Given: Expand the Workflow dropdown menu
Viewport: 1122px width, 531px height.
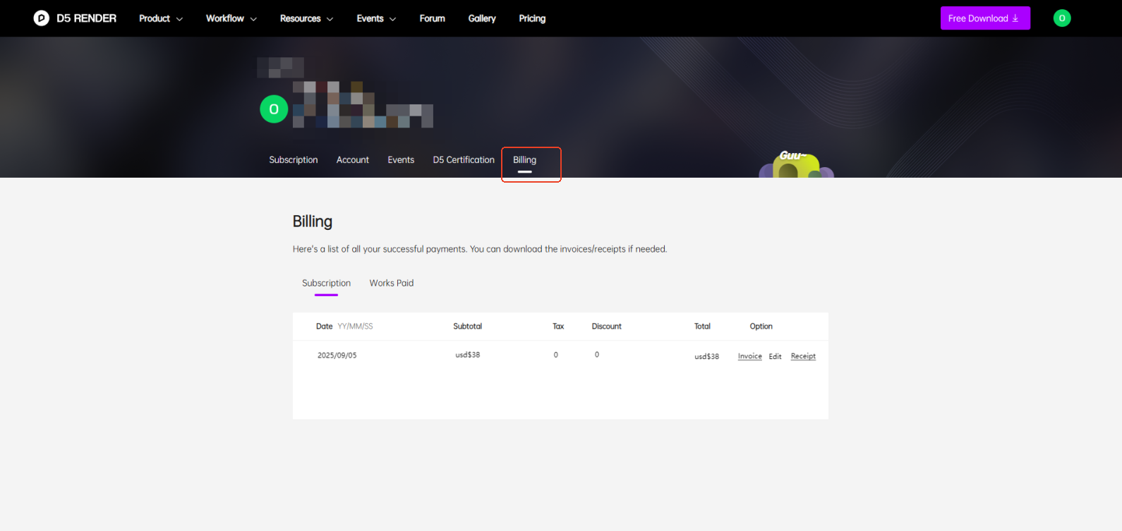Looking at the screenshot, I should (231, 18).
